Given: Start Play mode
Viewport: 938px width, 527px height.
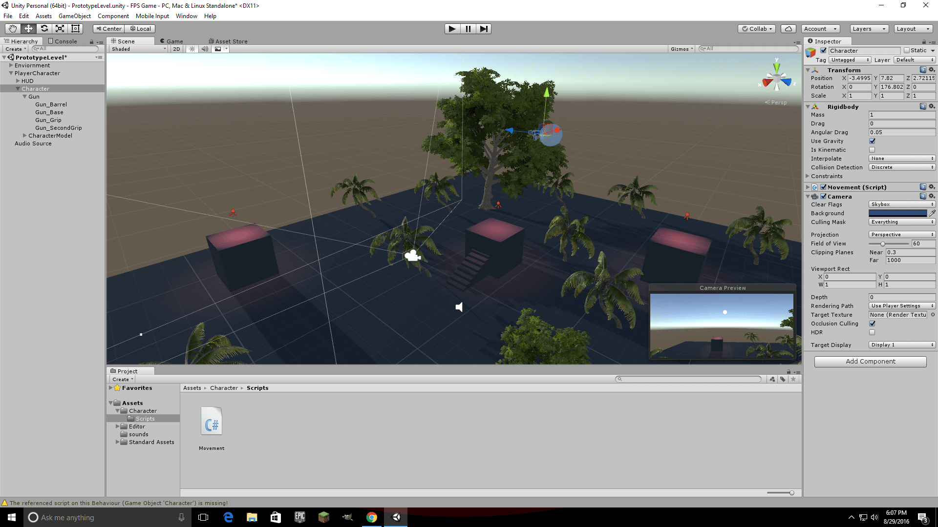Looking at the screenshot, I should (452, 29).
